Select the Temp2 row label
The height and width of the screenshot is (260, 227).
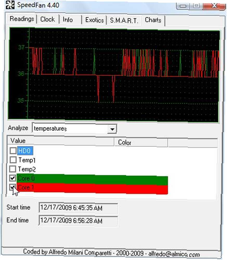27,169
